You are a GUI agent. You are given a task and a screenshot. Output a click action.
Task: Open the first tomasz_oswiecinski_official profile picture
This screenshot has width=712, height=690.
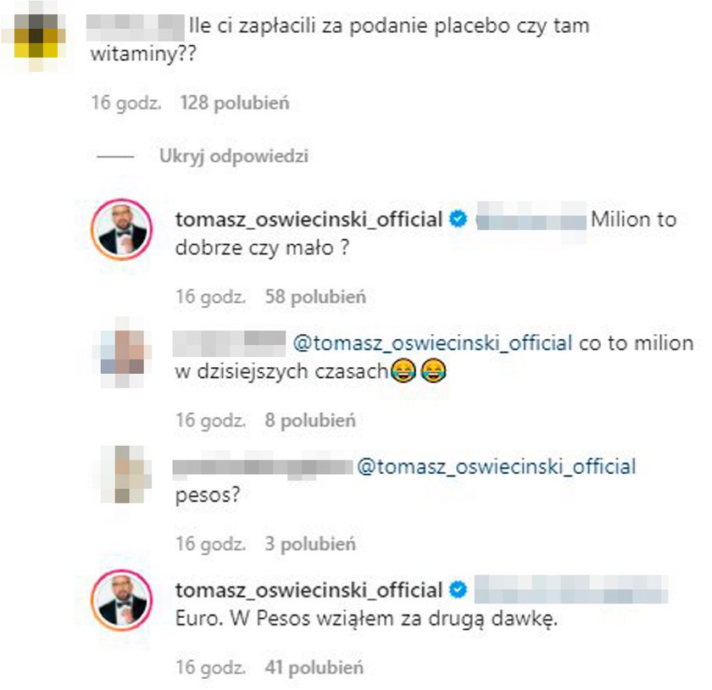pos(122,230)
